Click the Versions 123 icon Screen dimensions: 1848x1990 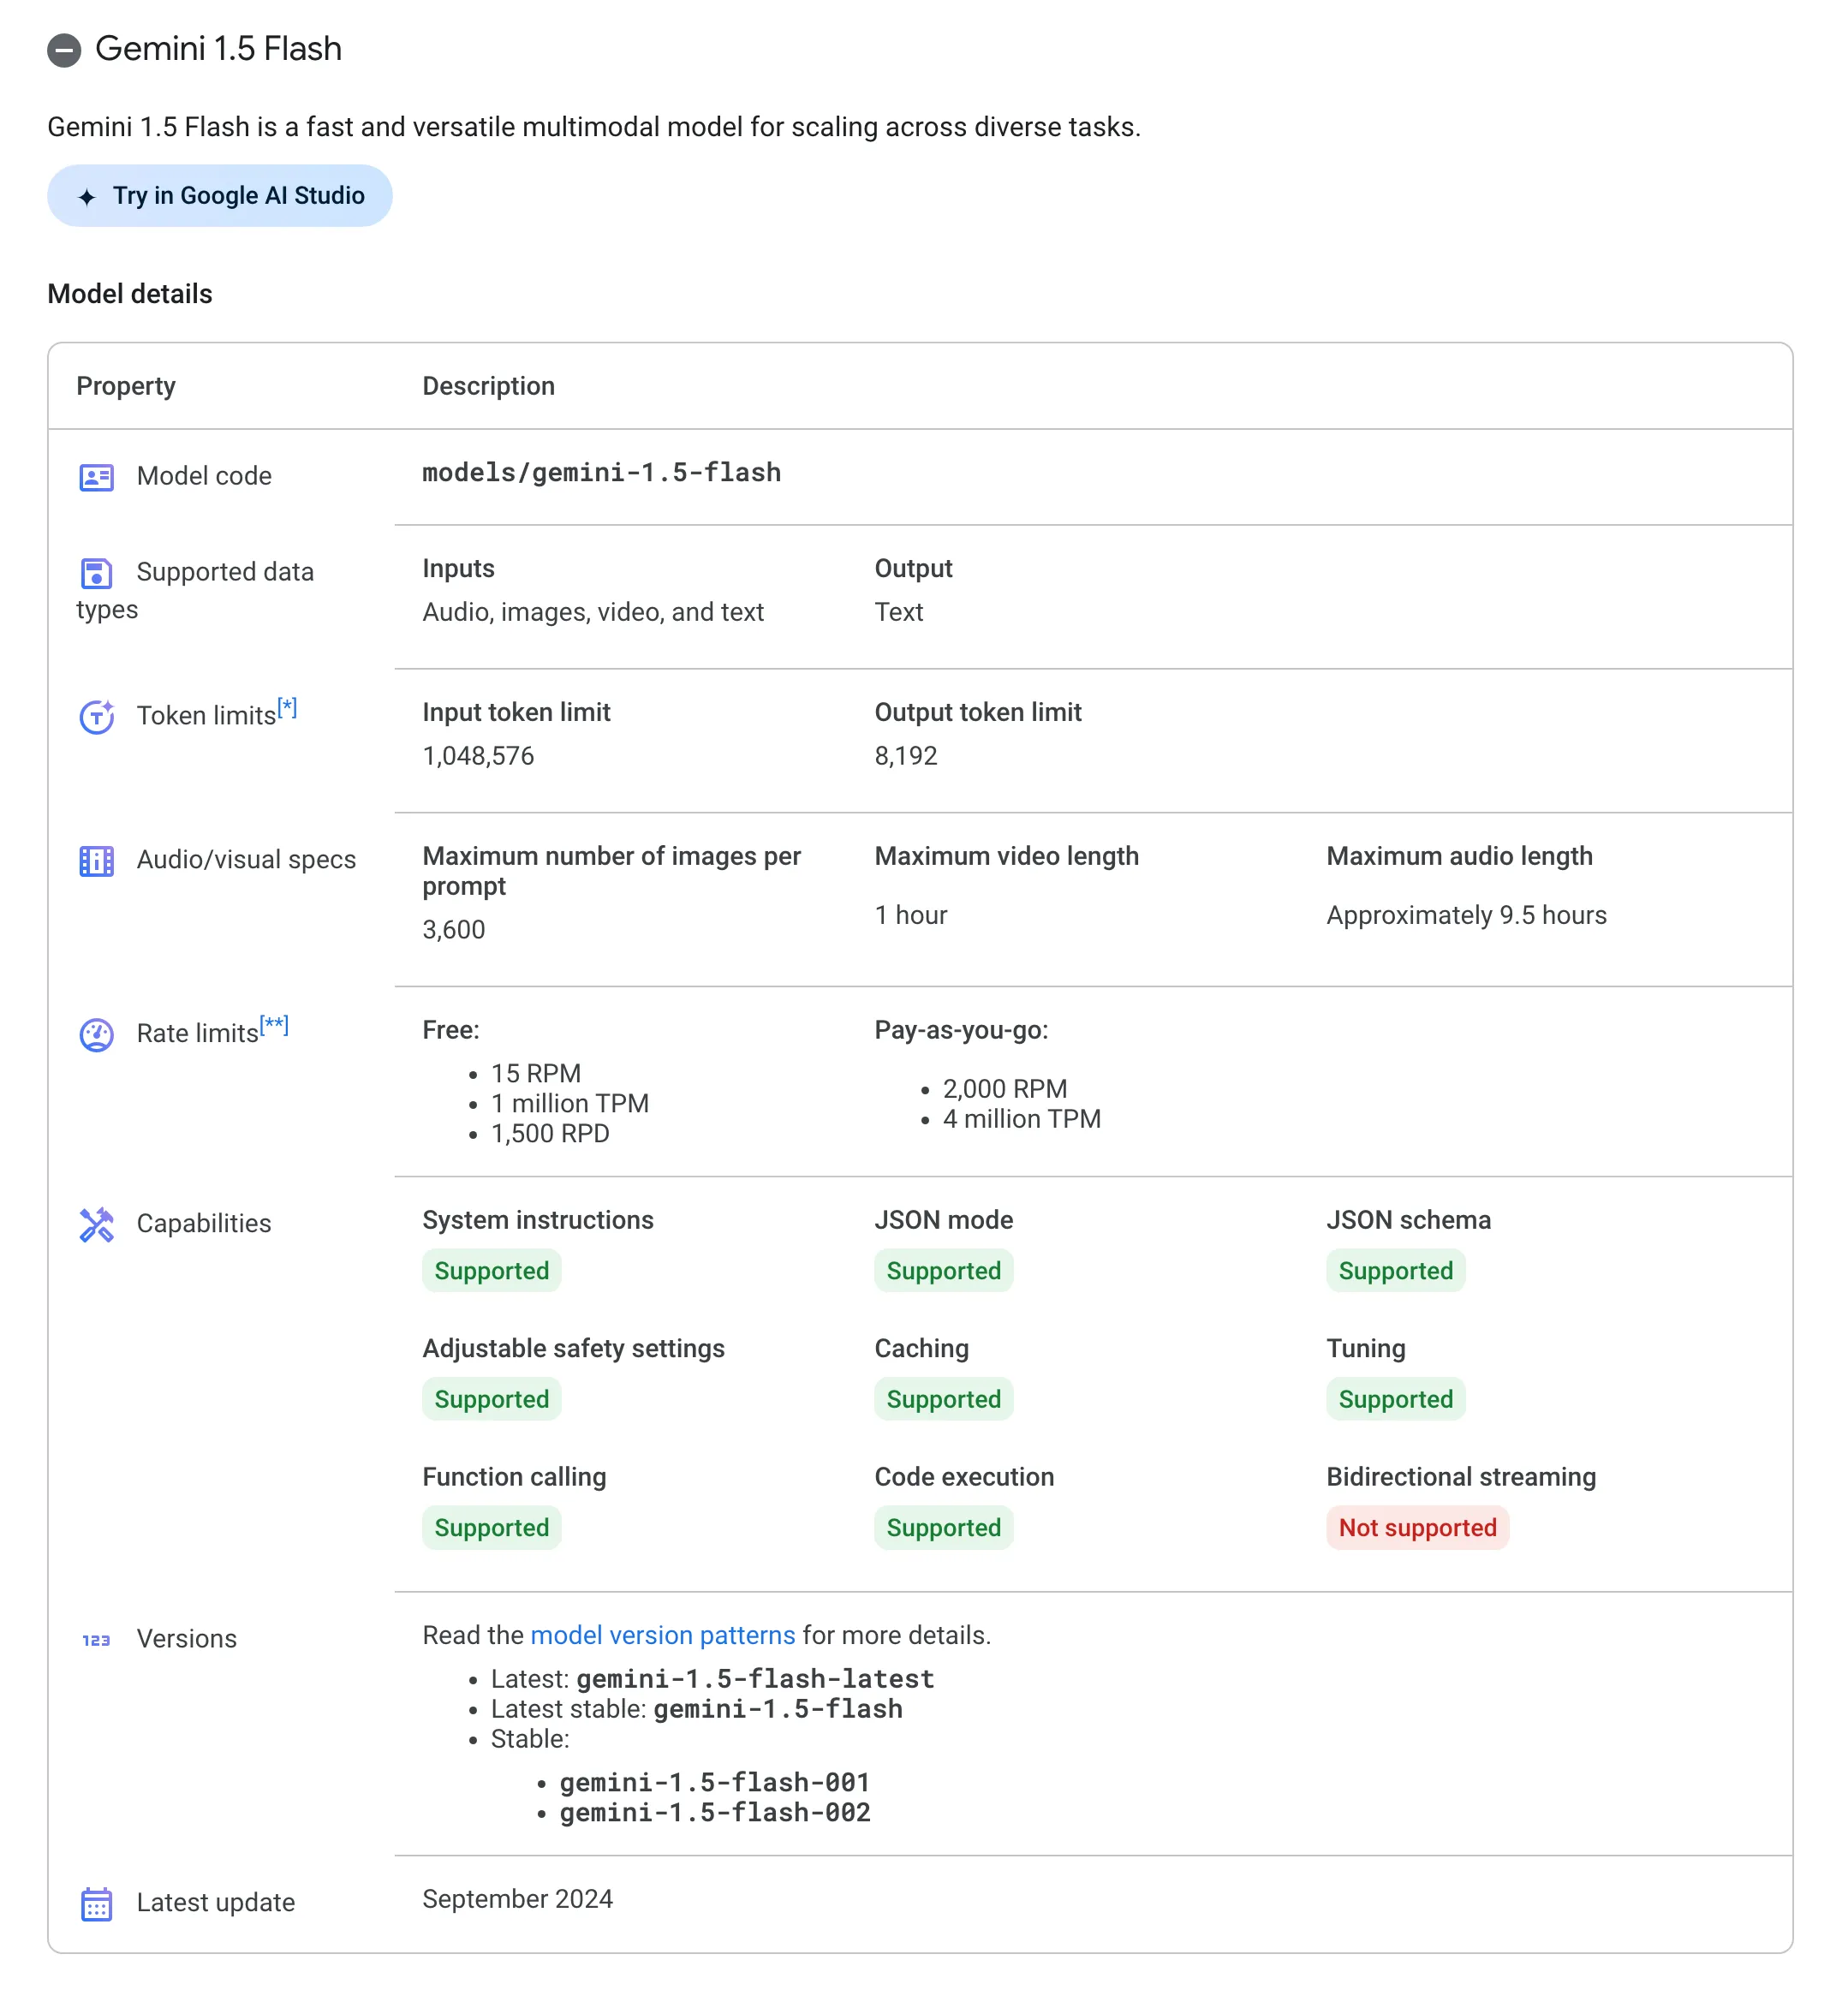96,1640
